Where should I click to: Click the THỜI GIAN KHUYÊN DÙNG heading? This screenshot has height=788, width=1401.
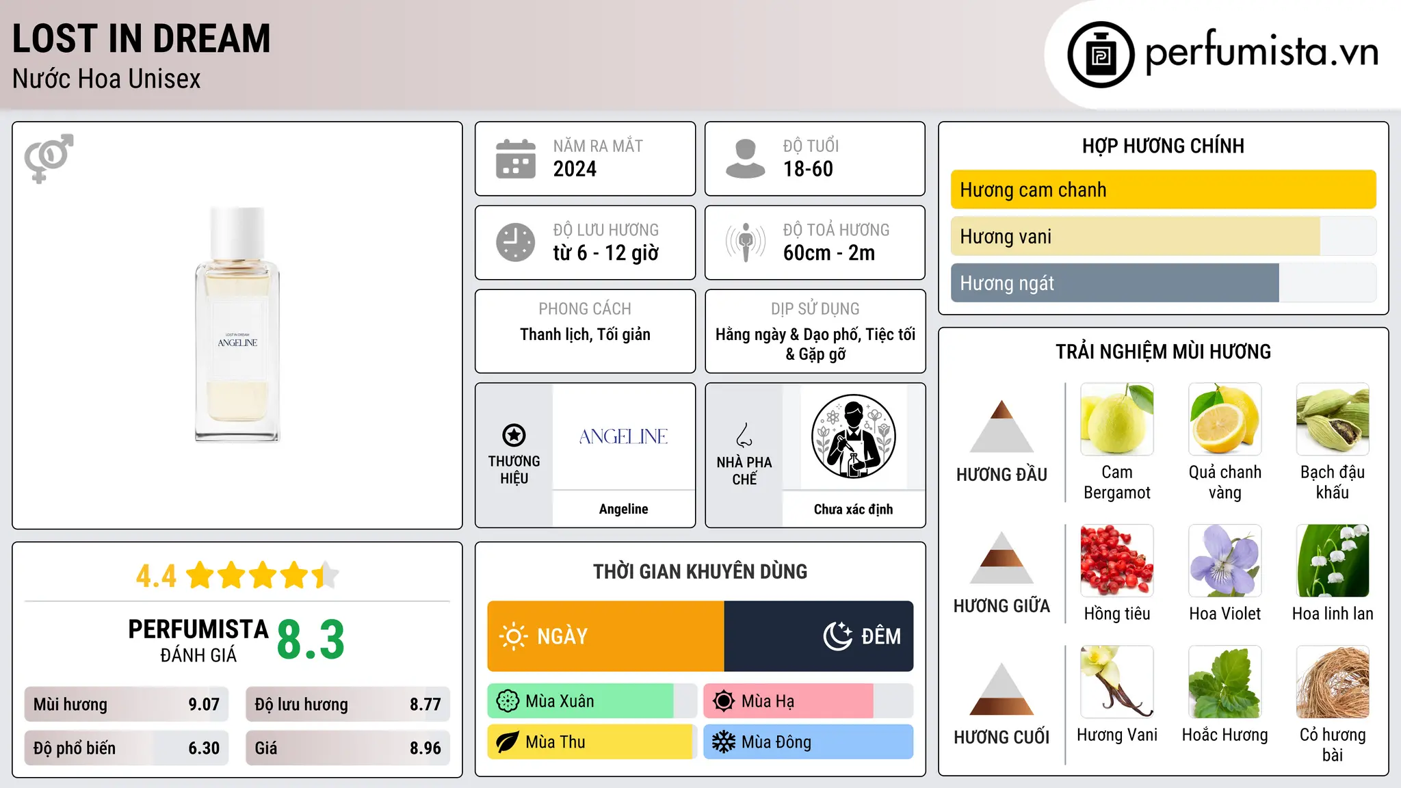[x=700, y=571]
